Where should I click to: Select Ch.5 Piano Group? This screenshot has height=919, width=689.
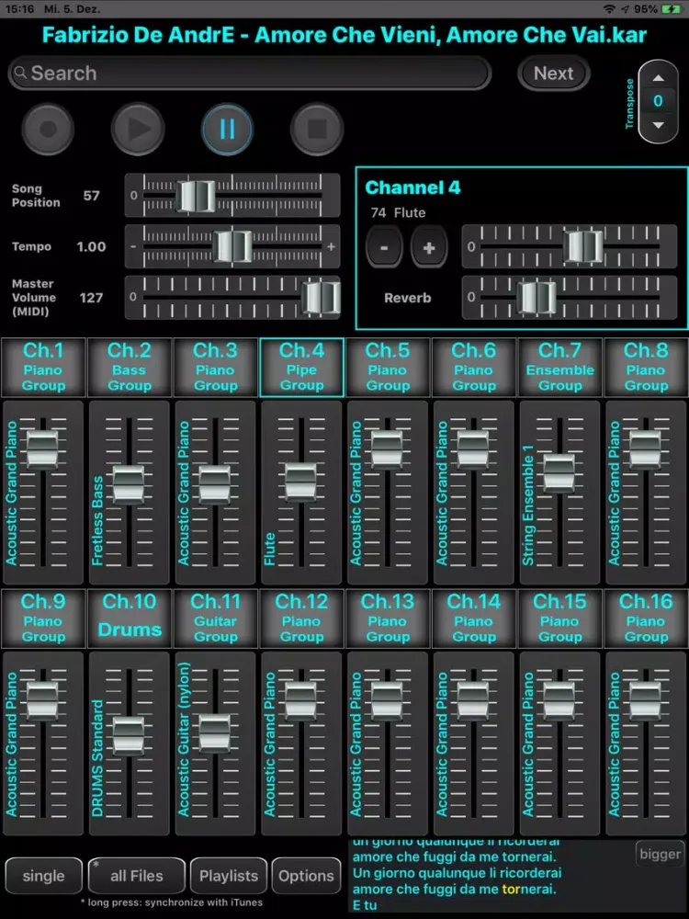(388, 368)
